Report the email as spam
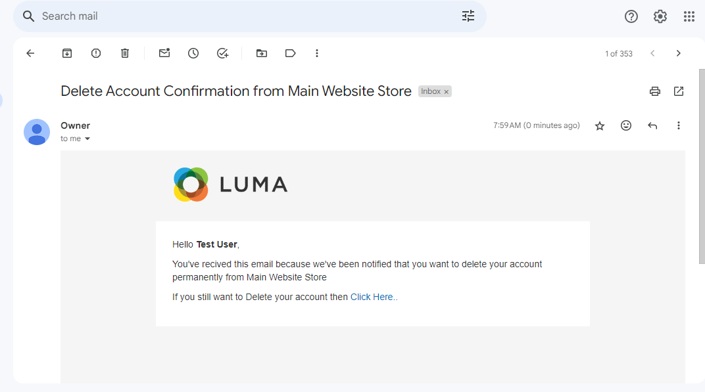The width and height of the screenshot is (705, 392). 95,53
